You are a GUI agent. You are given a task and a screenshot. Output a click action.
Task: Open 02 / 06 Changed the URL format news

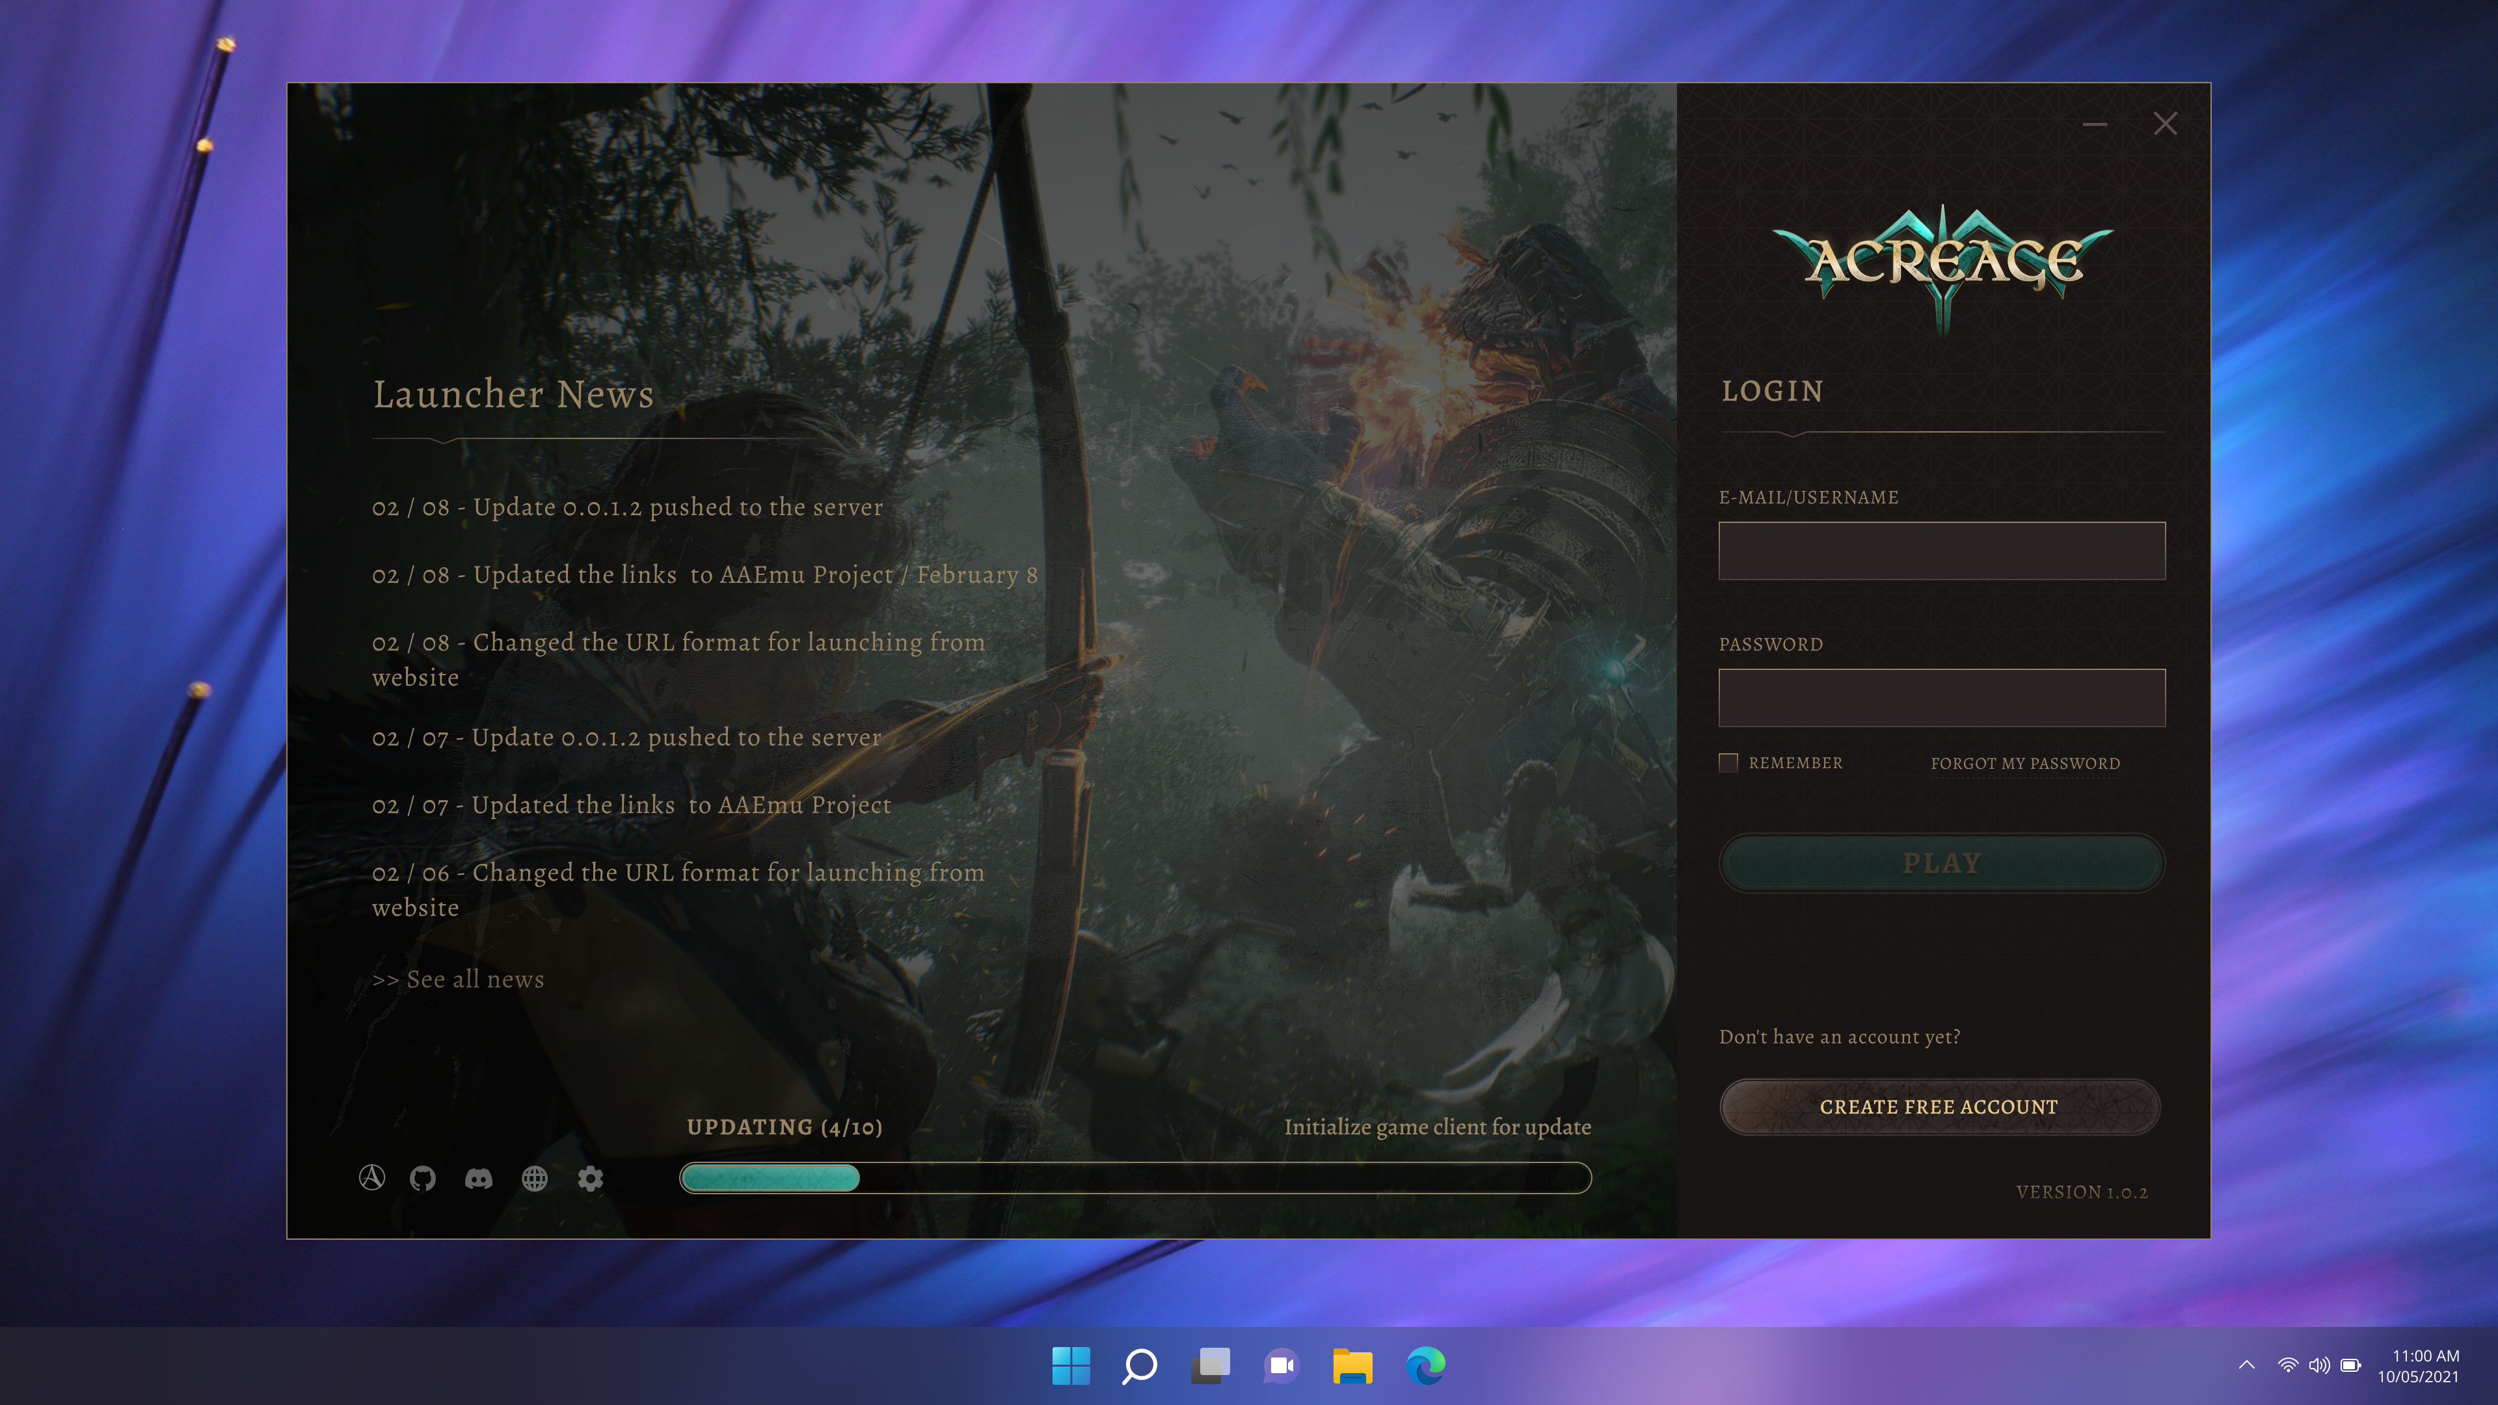click(678, 889)
